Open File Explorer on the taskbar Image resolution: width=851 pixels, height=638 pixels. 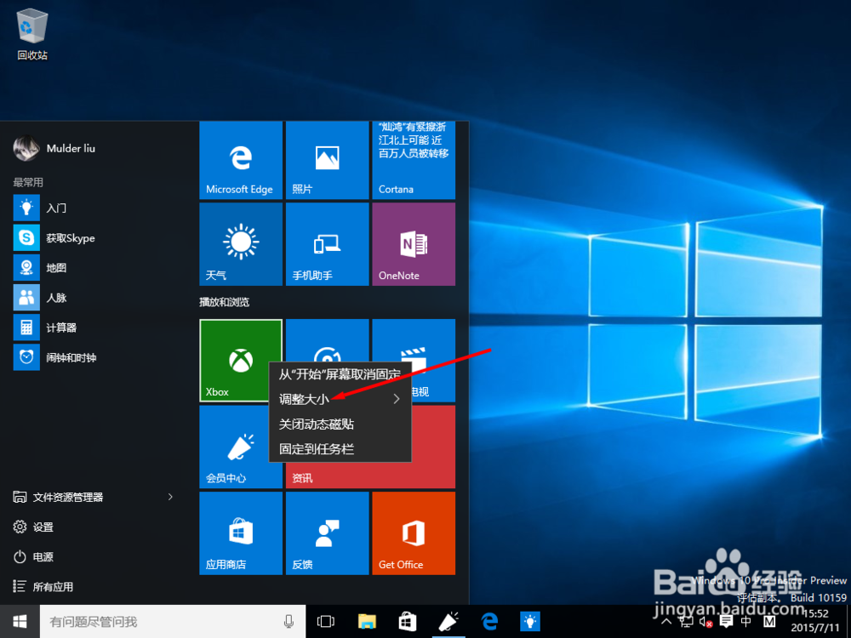[x=367, y=621]
